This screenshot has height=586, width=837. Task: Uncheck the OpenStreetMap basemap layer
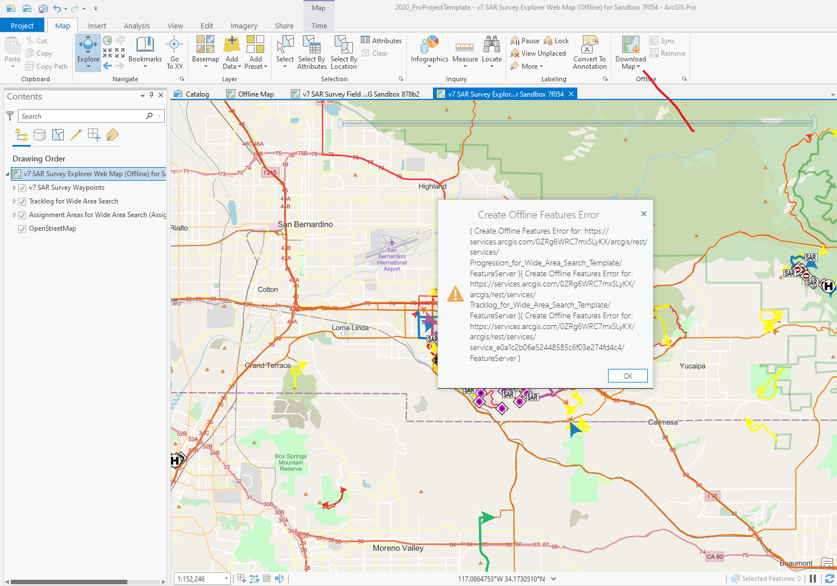click(x=22, y=228)
